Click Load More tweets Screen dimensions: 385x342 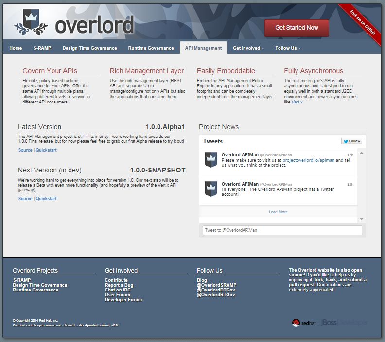(278, 212)
